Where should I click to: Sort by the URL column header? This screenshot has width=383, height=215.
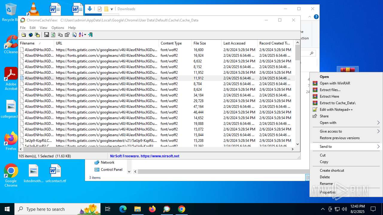[x=107, y=43]
